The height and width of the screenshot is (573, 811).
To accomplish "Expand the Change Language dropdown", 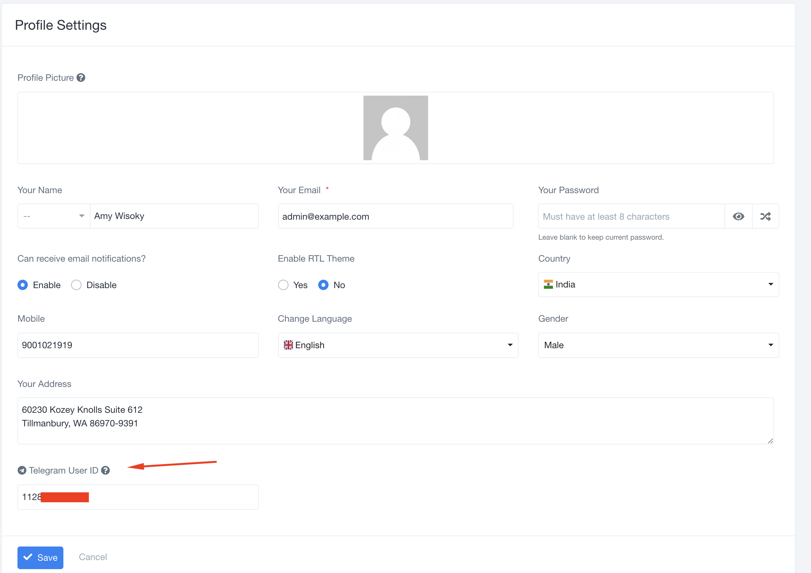I will (x=398, y=345).
